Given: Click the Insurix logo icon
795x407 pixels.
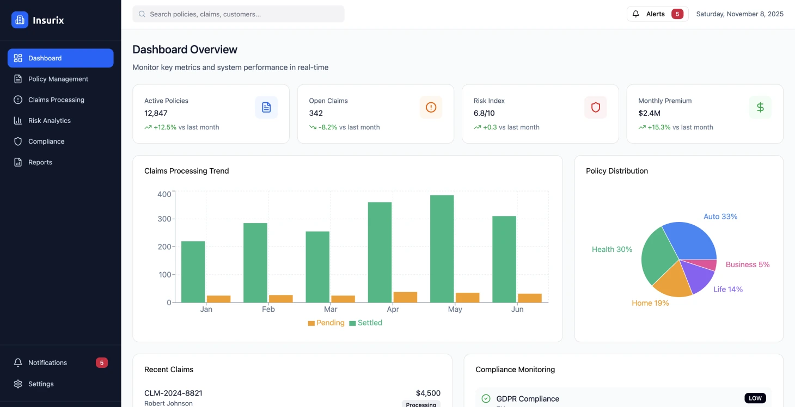Looking at the screenshot, I should point(20,20).
